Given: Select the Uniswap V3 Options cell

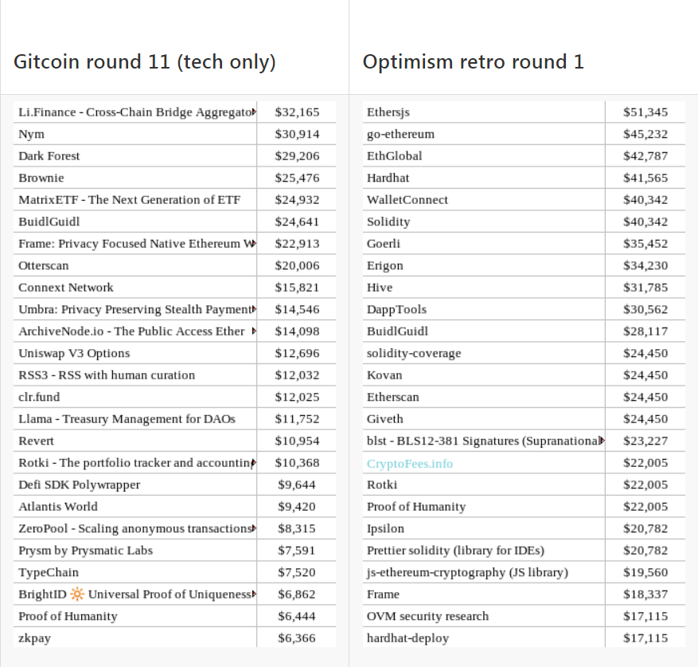Looking at the screenshot, I should (135, 353).
